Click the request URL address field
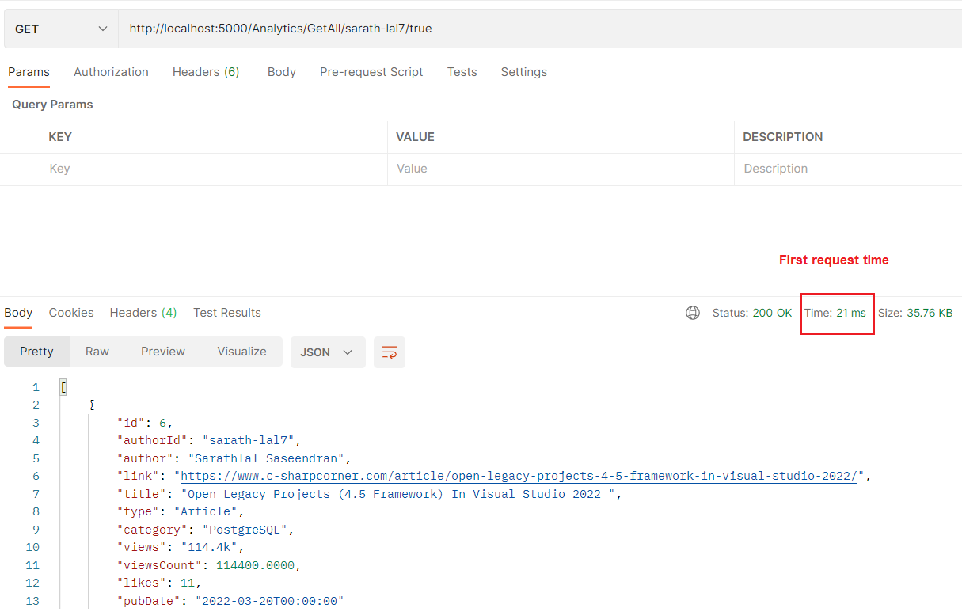 [317, 28]
